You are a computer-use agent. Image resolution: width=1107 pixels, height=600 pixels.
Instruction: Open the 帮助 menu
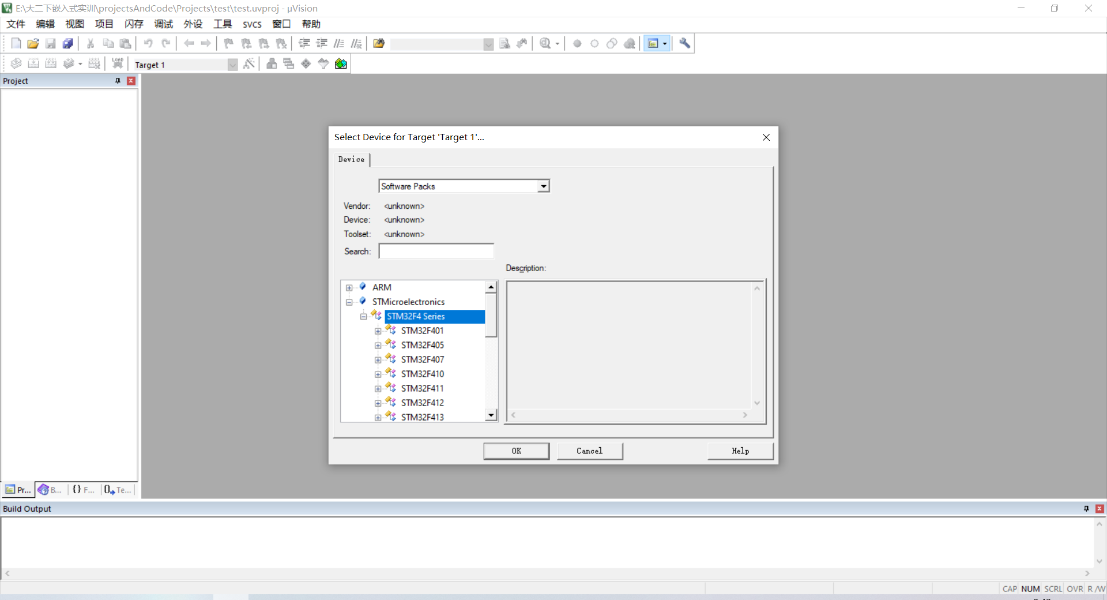pyautogui.click(x=311, y=24)
